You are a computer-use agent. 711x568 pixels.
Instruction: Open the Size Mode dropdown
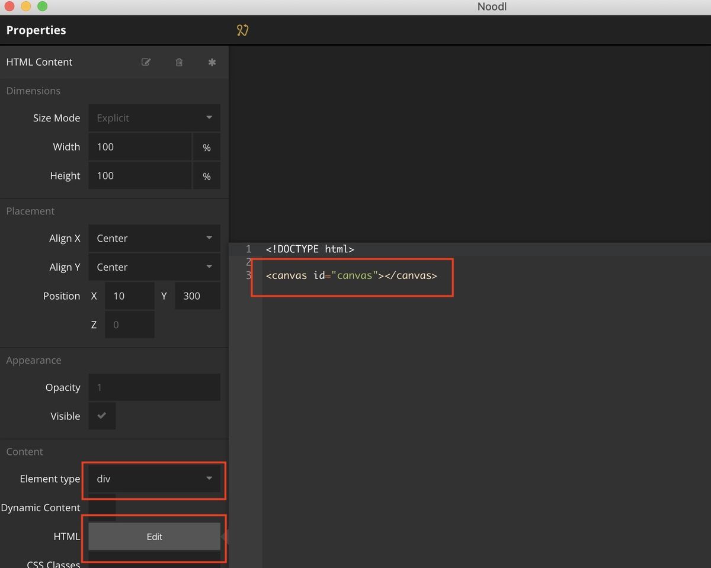(154, 118)
